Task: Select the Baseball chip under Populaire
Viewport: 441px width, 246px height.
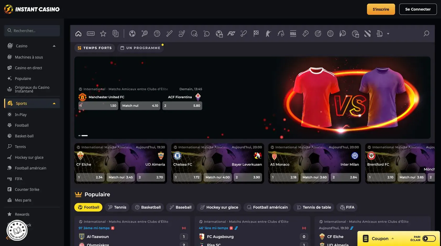Action: click(x=180, y=207)
